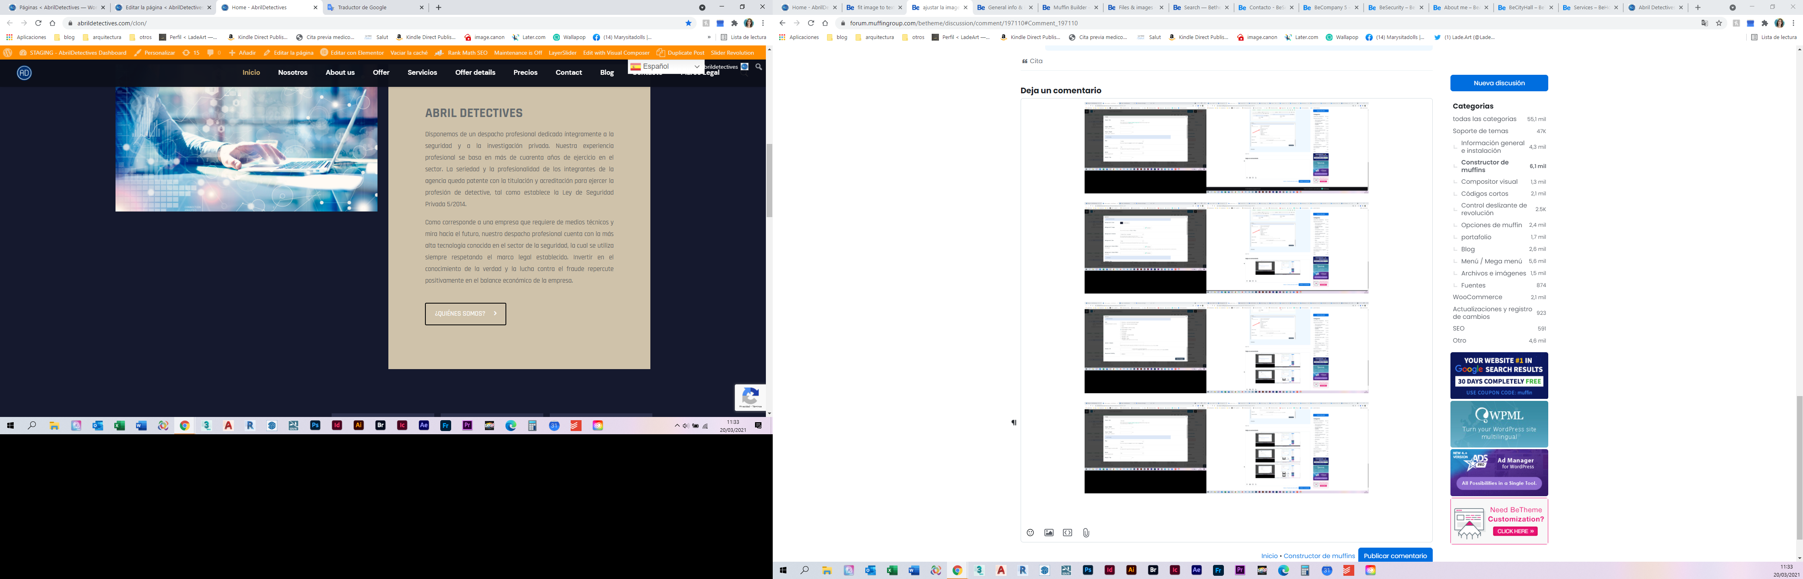This screenshot has width=1803, height=579.
Task: Open the Menú / Mega menú category
Action: tap(1491, 261)
